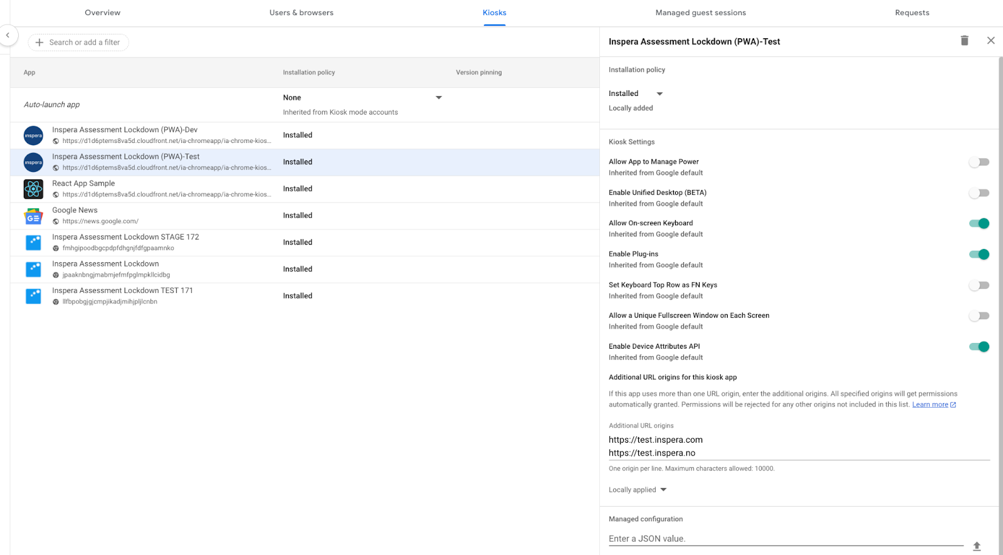Click Managed configuration JSON value field
Screen dimensions: 1003x555
click(x=786, y=539)
